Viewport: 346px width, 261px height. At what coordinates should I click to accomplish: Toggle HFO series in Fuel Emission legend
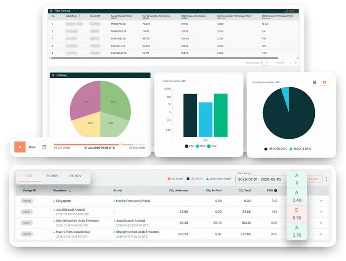[x=189, y=146]
